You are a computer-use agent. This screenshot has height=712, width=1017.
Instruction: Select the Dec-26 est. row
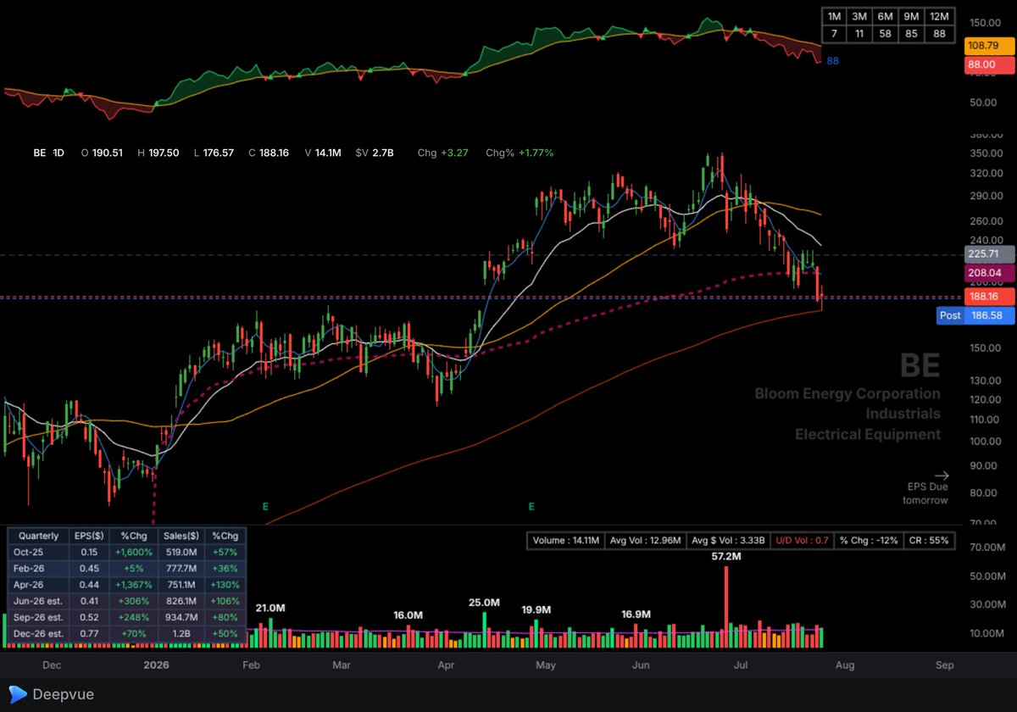pyautogui.click(x=127, y=632)
